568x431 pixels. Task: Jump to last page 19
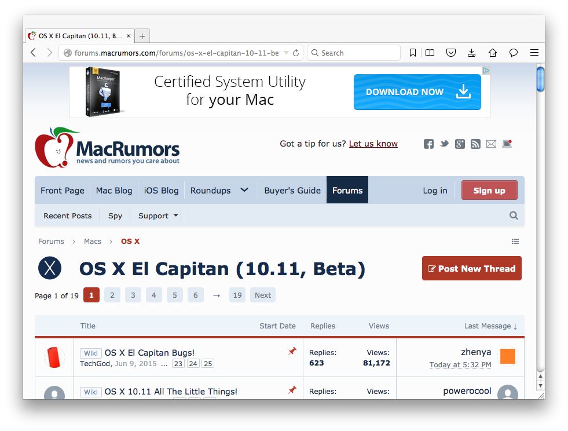click(x=237, y=295)
